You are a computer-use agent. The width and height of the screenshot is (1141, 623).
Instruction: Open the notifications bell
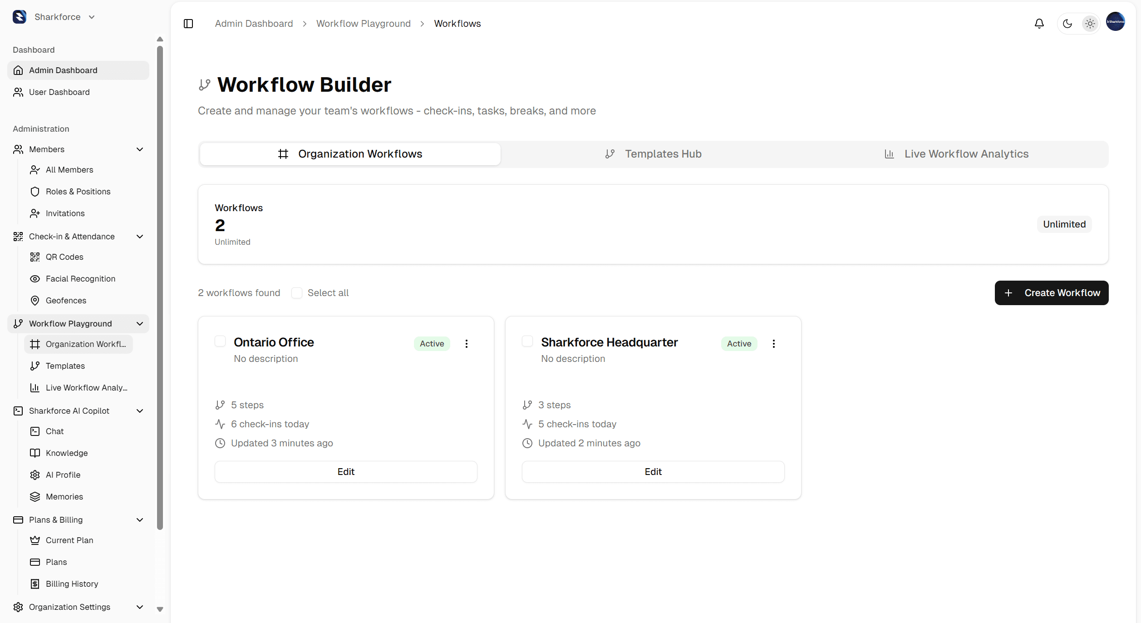point(1039,24)
